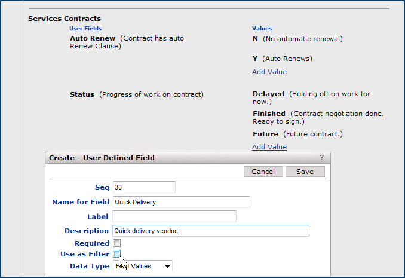This screenshot has width=405, height=278.
Task: Save the user defined field
Action: [305, 172]
